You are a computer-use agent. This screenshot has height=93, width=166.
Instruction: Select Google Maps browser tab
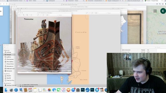tap(154, 1)
